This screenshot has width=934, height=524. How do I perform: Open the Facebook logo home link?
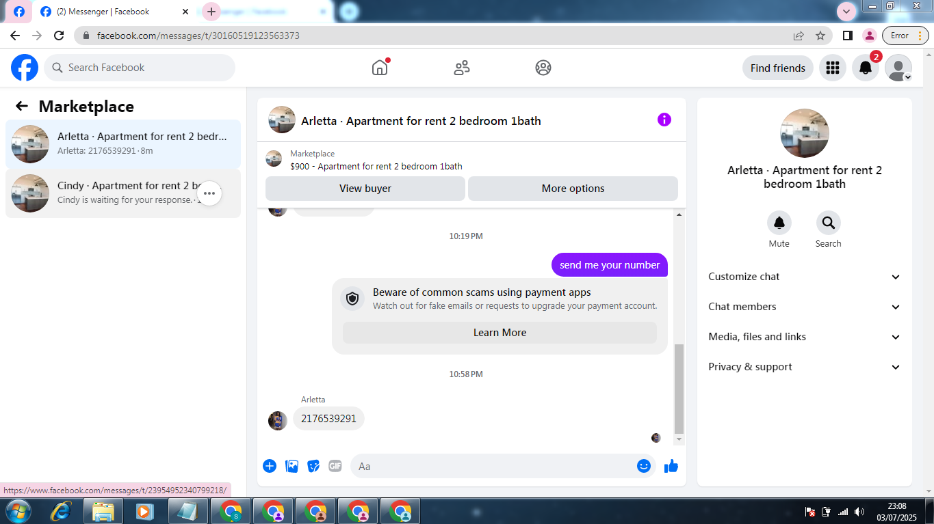click(25, 68)
